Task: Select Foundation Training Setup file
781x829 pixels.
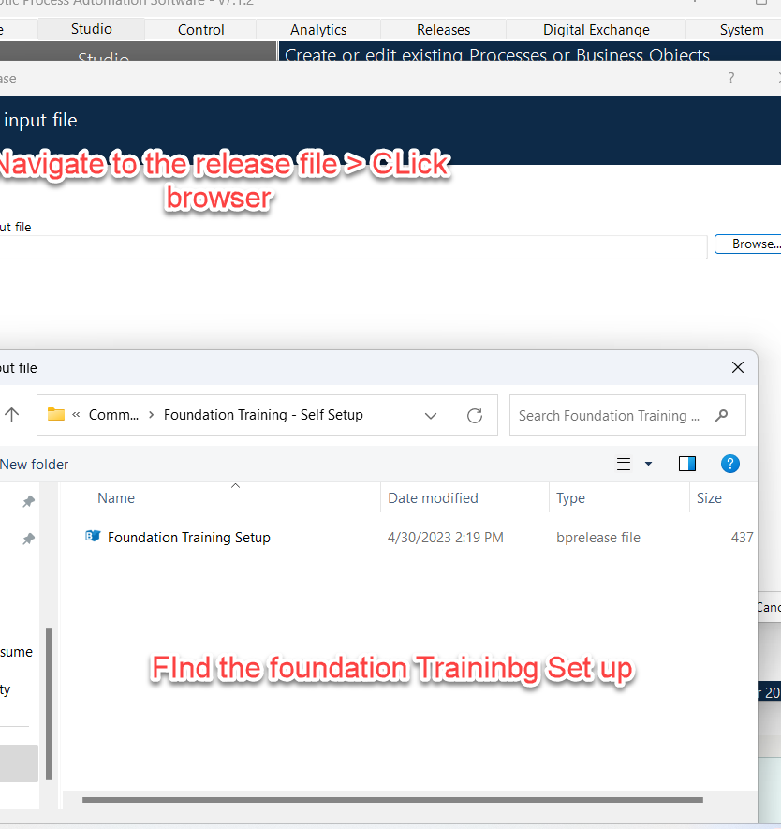Action: pyautogui.click(x=188, y=538)
